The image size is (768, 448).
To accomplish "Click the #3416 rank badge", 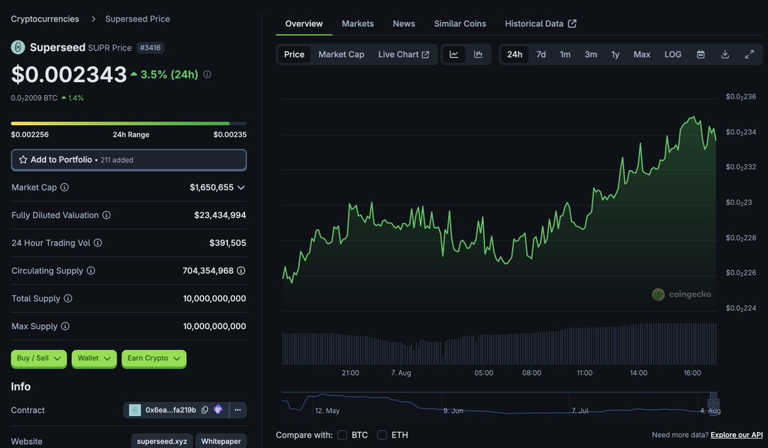I will [151, 47].
